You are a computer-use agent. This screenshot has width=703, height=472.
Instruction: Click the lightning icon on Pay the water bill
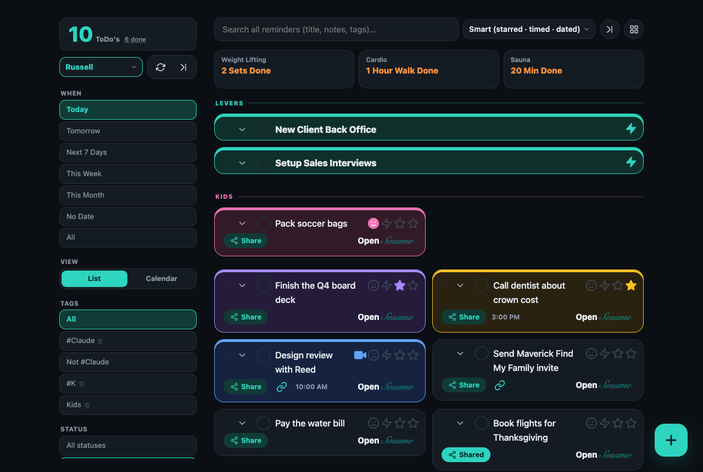click(387, 423)
